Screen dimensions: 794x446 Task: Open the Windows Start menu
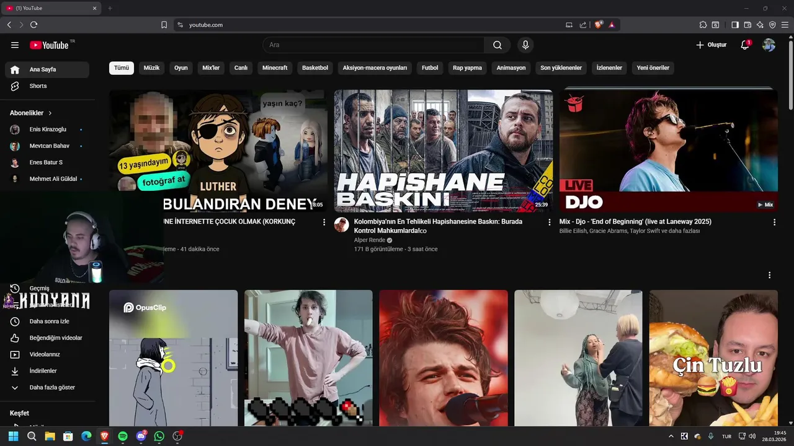13,436
